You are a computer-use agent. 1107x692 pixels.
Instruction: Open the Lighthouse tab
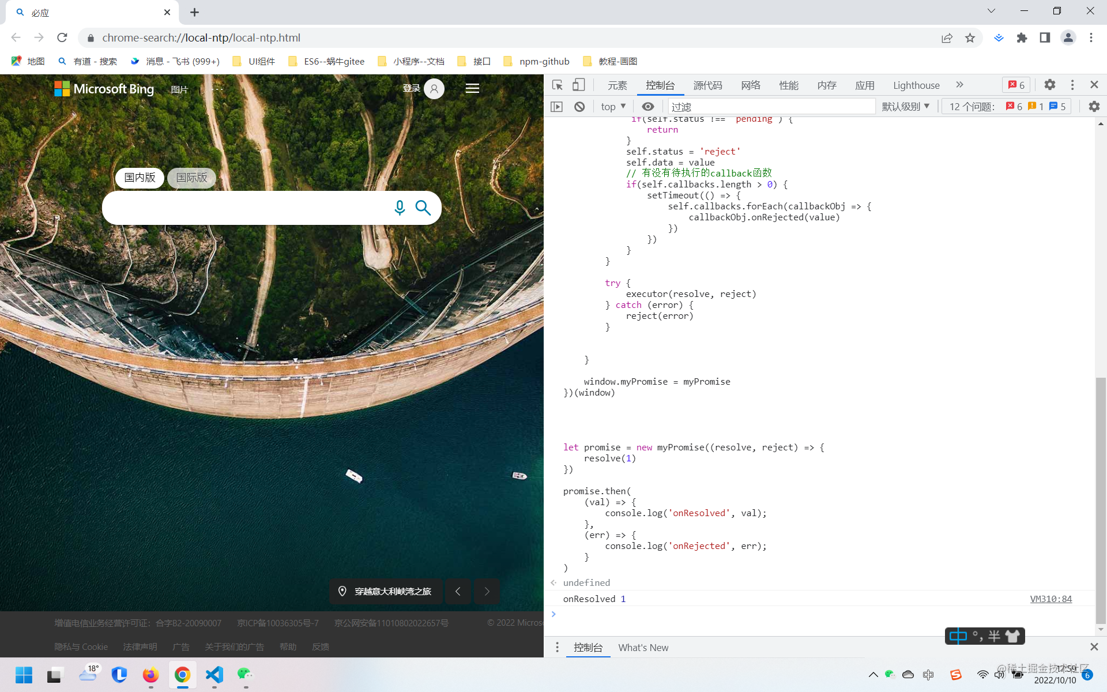click(916, 85)
